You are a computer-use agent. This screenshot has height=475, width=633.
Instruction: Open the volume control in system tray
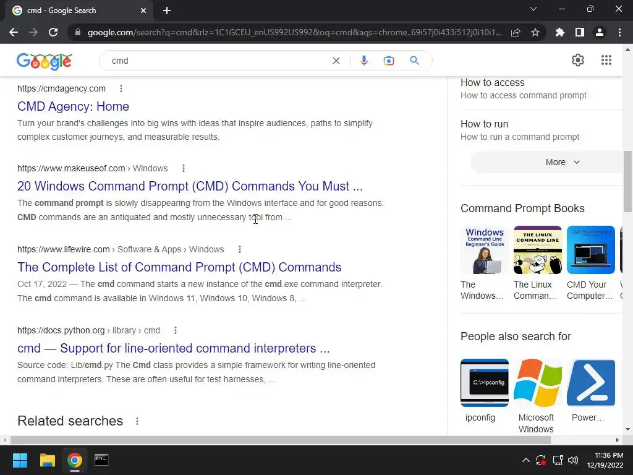pos(573,460)
